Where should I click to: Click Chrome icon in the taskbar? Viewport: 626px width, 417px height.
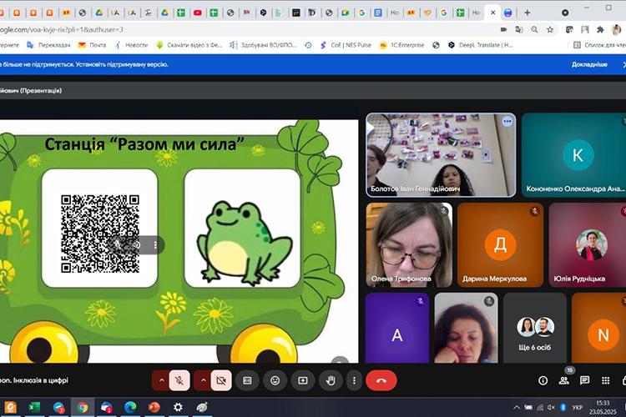coord(83,408)
